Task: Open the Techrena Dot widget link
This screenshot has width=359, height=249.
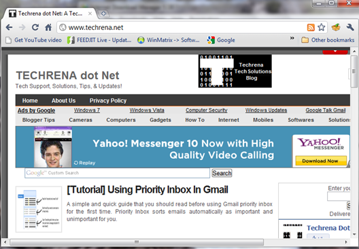Action: click(328, 228)
